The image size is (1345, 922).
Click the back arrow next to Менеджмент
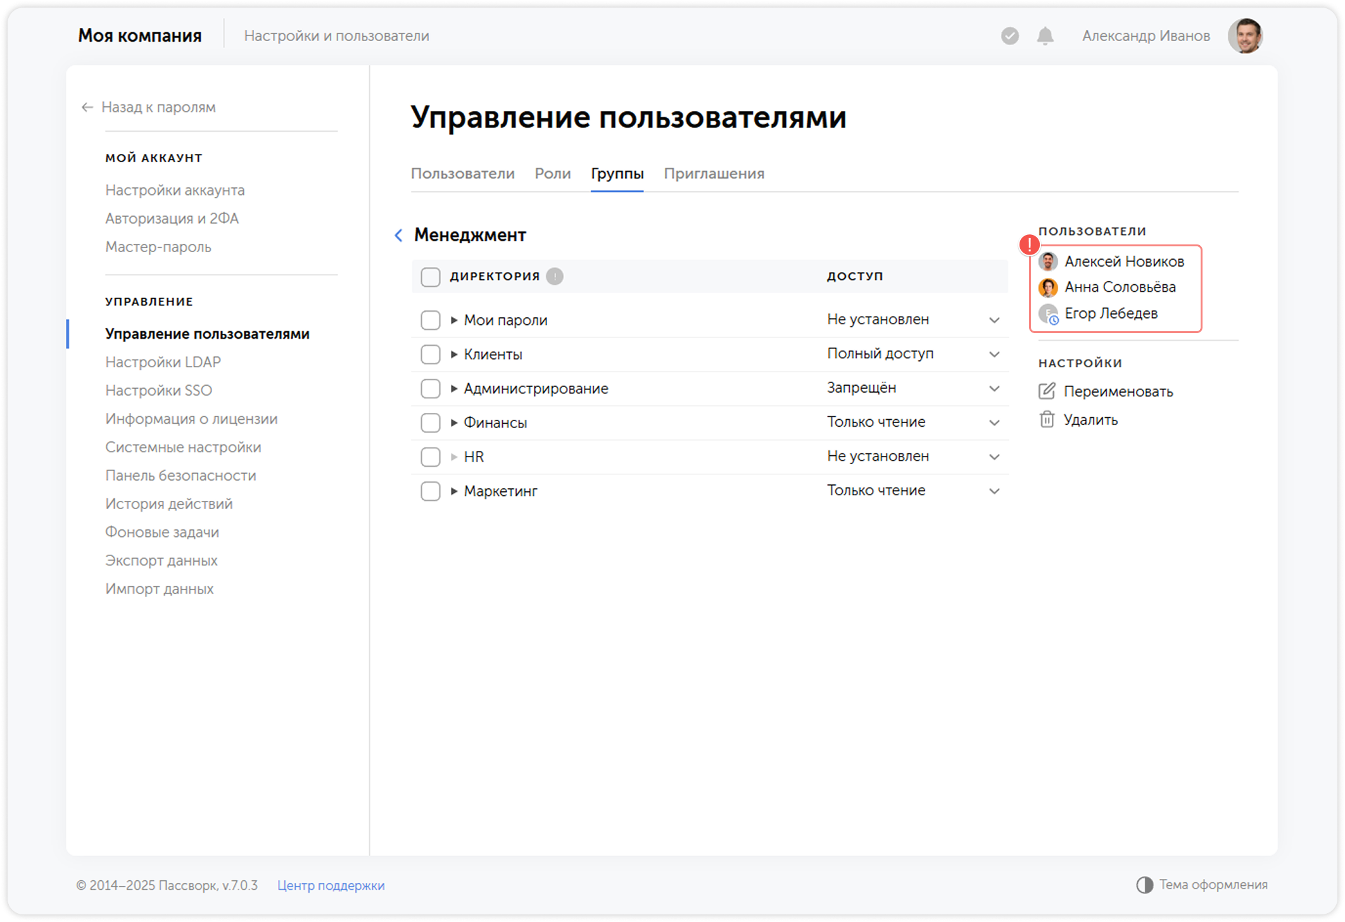[x=398, y=236]
